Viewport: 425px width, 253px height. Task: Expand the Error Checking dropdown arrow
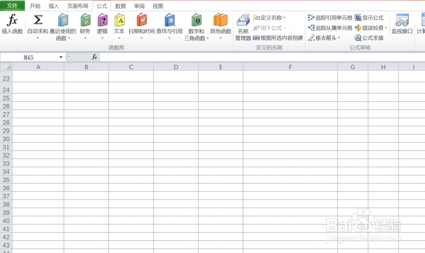pos(386,28)
